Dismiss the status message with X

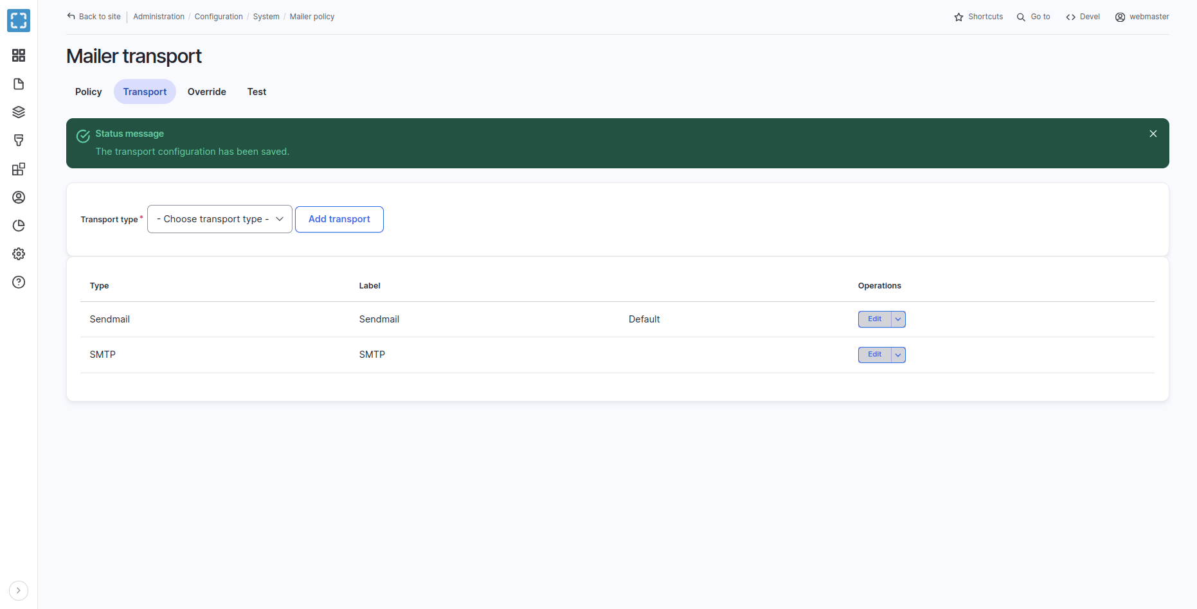coord(1153,134)
